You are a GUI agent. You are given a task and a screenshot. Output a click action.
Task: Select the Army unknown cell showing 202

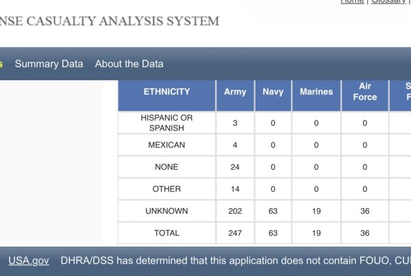[235, 211]
